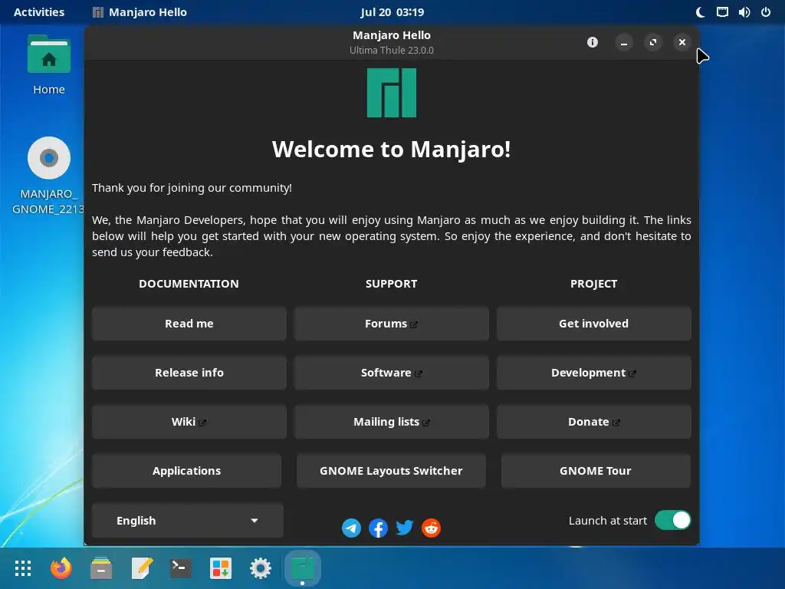Screen dimensions: 785x589
Task: Open the Home folder on desktop
Action: [x=49, y=65]
